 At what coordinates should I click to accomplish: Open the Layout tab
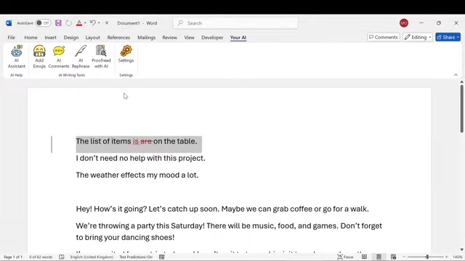coord(92,38)
